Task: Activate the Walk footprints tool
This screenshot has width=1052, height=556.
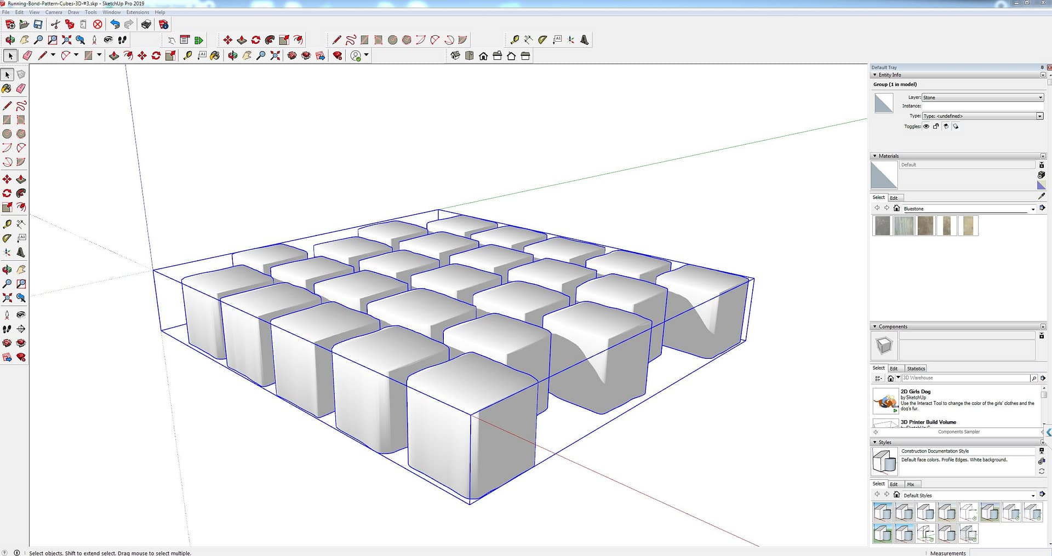Action: point(122,39)
